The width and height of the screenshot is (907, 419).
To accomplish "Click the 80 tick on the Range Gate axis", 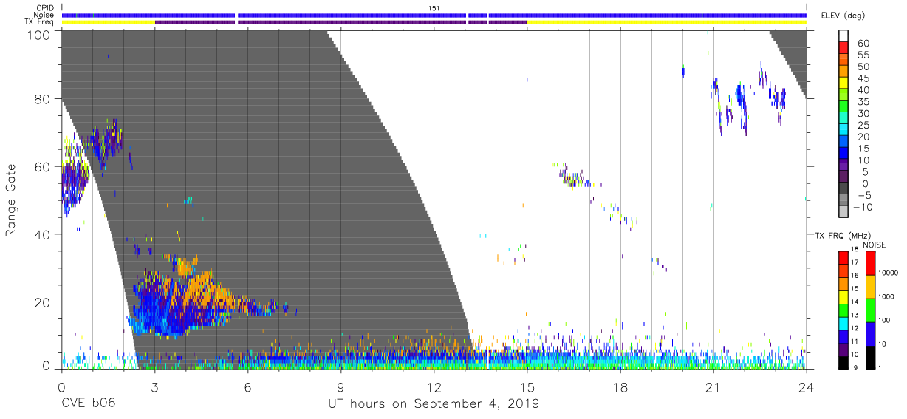I will click(43, 98).
